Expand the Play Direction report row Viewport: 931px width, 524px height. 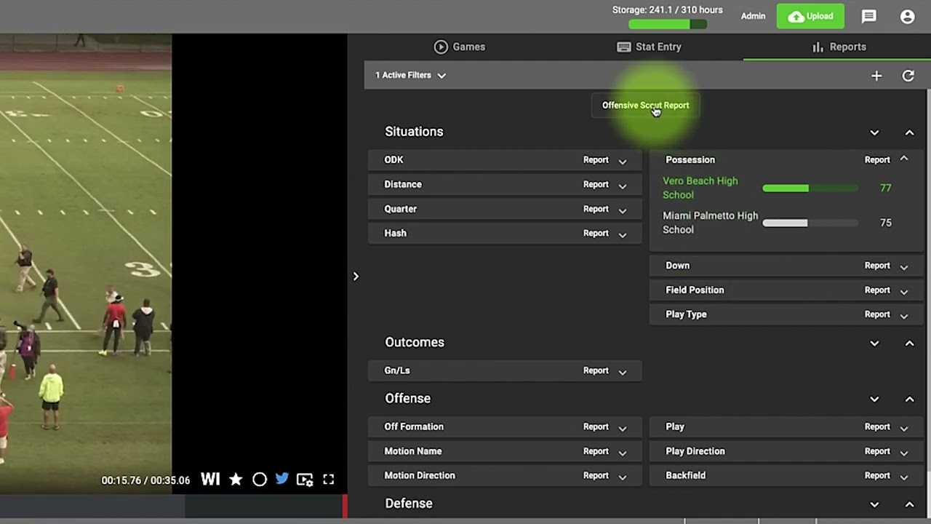pyautogui.click(x=904, y=452)
